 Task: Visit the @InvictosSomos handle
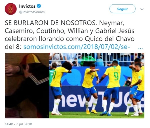coord(32,12)
